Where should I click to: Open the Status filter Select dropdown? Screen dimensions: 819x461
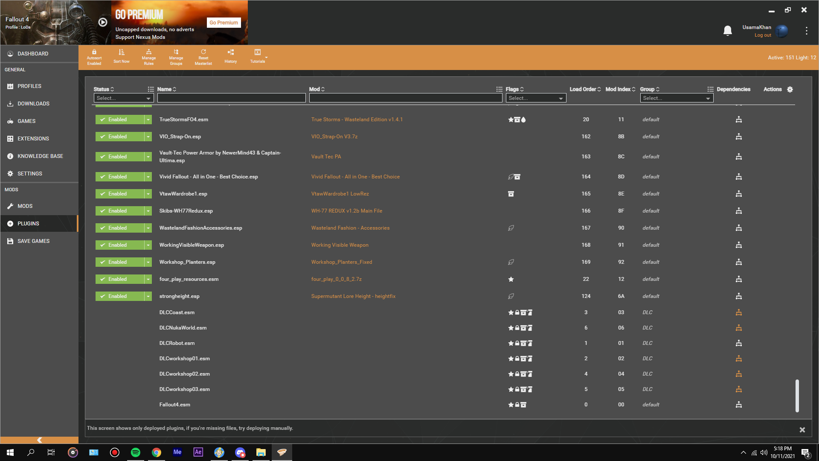point(124,98)
